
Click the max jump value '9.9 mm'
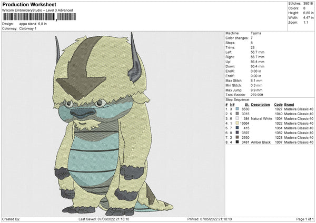point(256,90)
